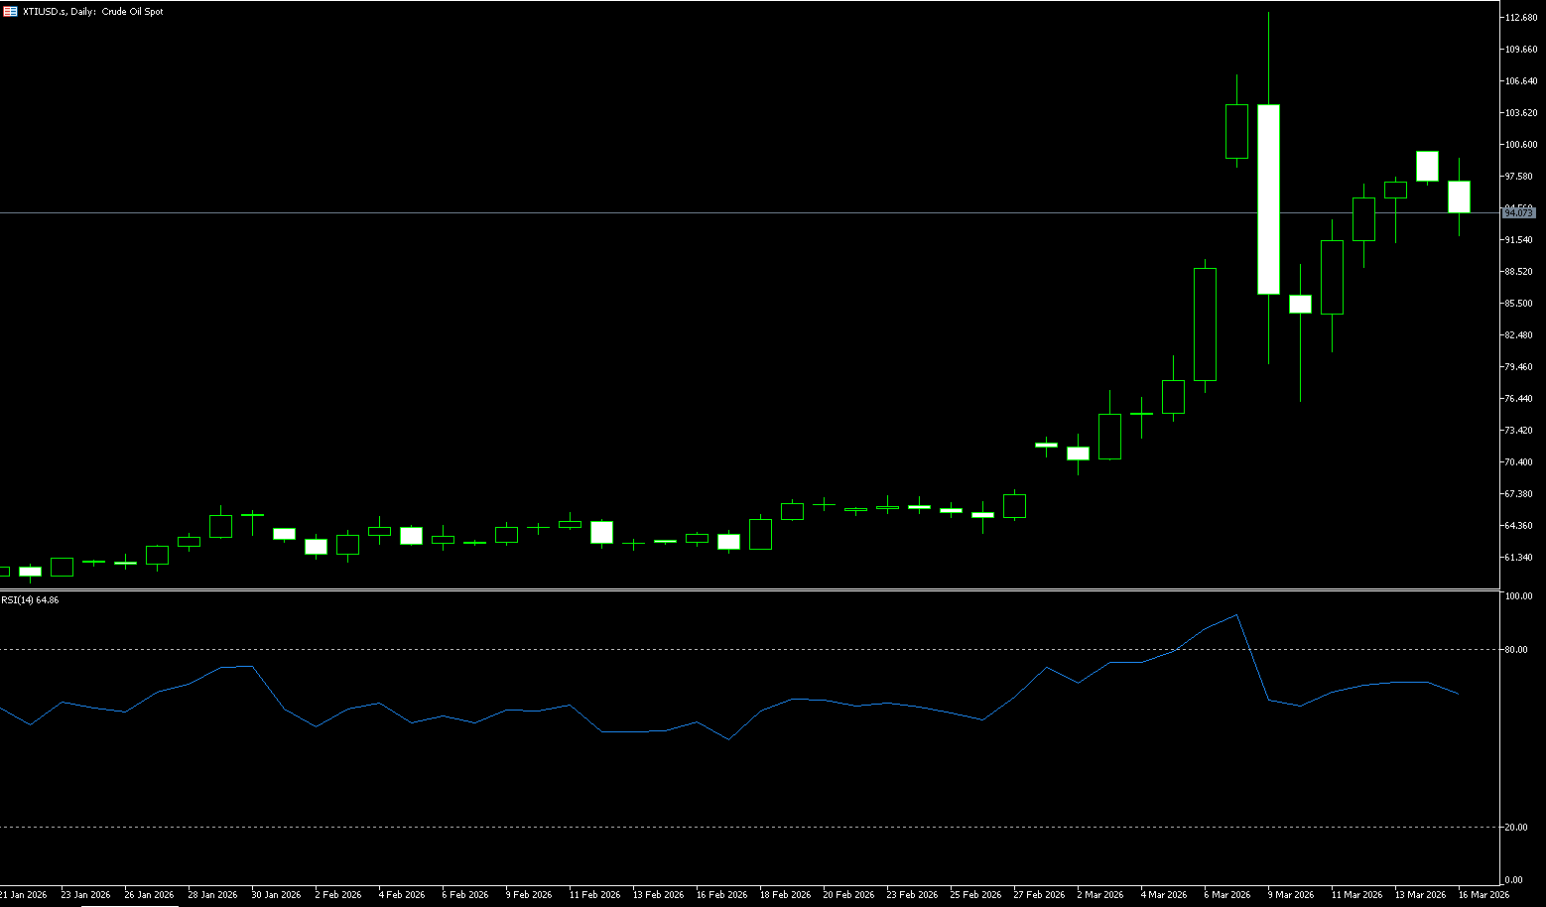Click the last candle on the chart's right edge
Image resolution: width=1546 pixels, height=907 pixels.
(x=1459, y=196)
